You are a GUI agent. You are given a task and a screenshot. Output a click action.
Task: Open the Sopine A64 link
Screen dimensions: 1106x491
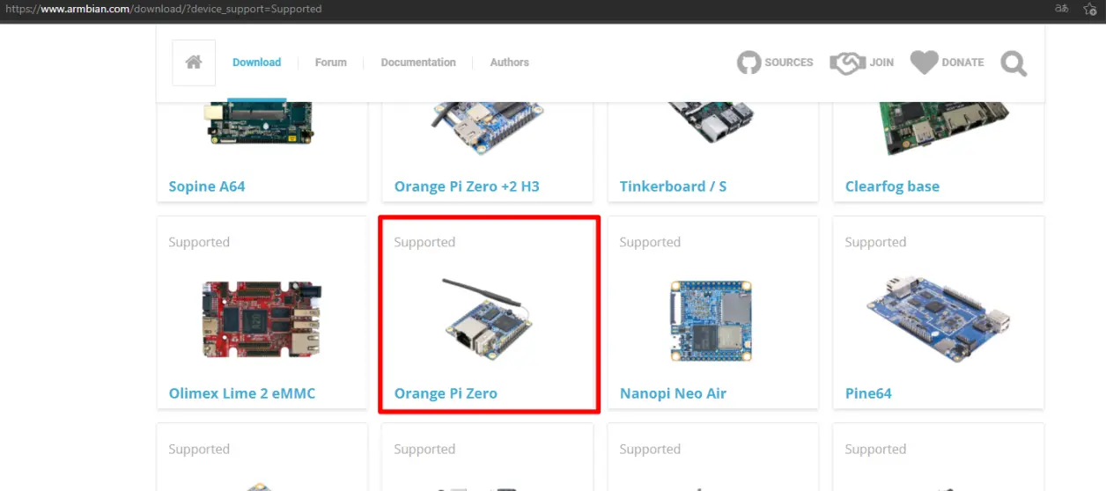207,187
